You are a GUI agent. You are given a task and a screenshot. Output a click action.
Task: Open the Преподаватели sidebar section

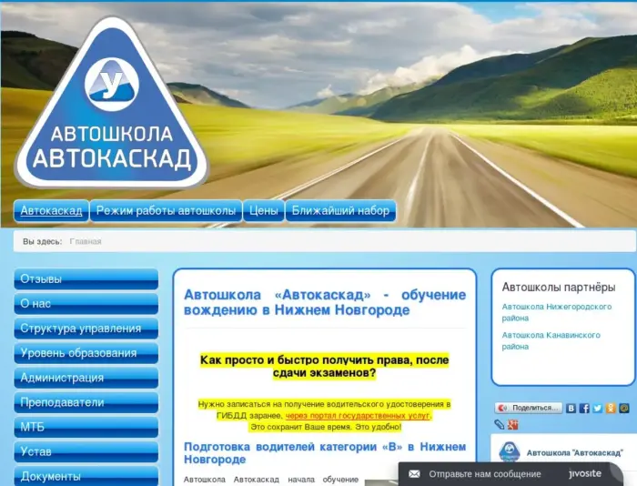86,402
